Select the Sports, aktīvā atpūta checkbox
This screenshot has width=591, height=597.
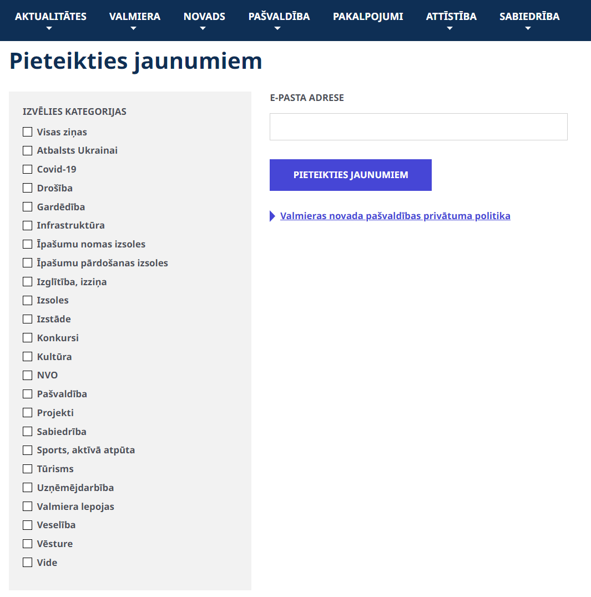[27, 450]
